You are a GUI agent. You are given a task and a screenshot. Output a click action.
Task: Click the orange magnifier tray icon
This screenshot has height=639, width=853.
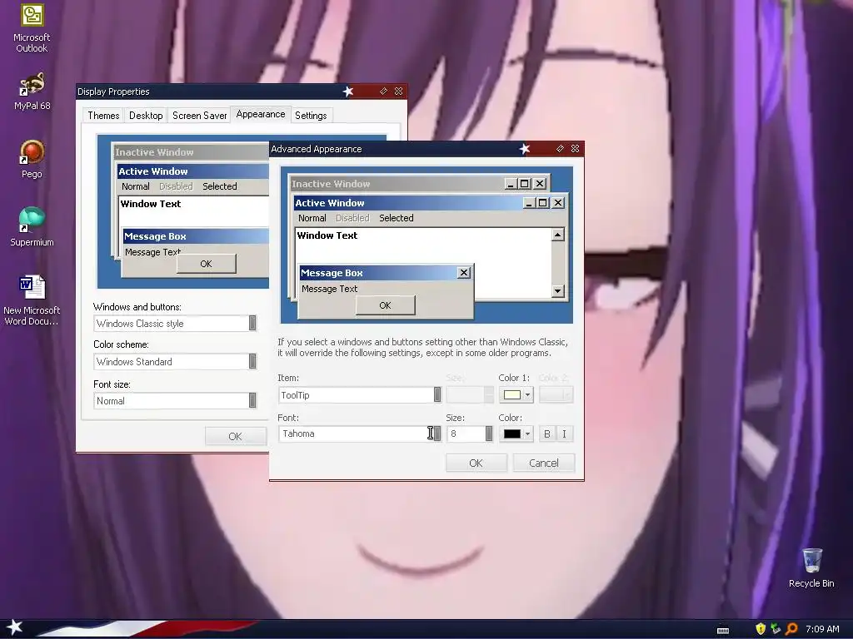(x=791, y=629)
